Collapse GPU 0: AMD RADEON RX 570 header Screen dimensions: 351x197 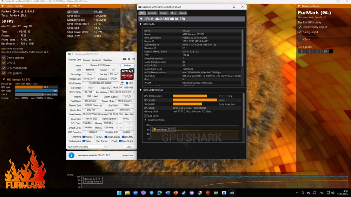141,19
